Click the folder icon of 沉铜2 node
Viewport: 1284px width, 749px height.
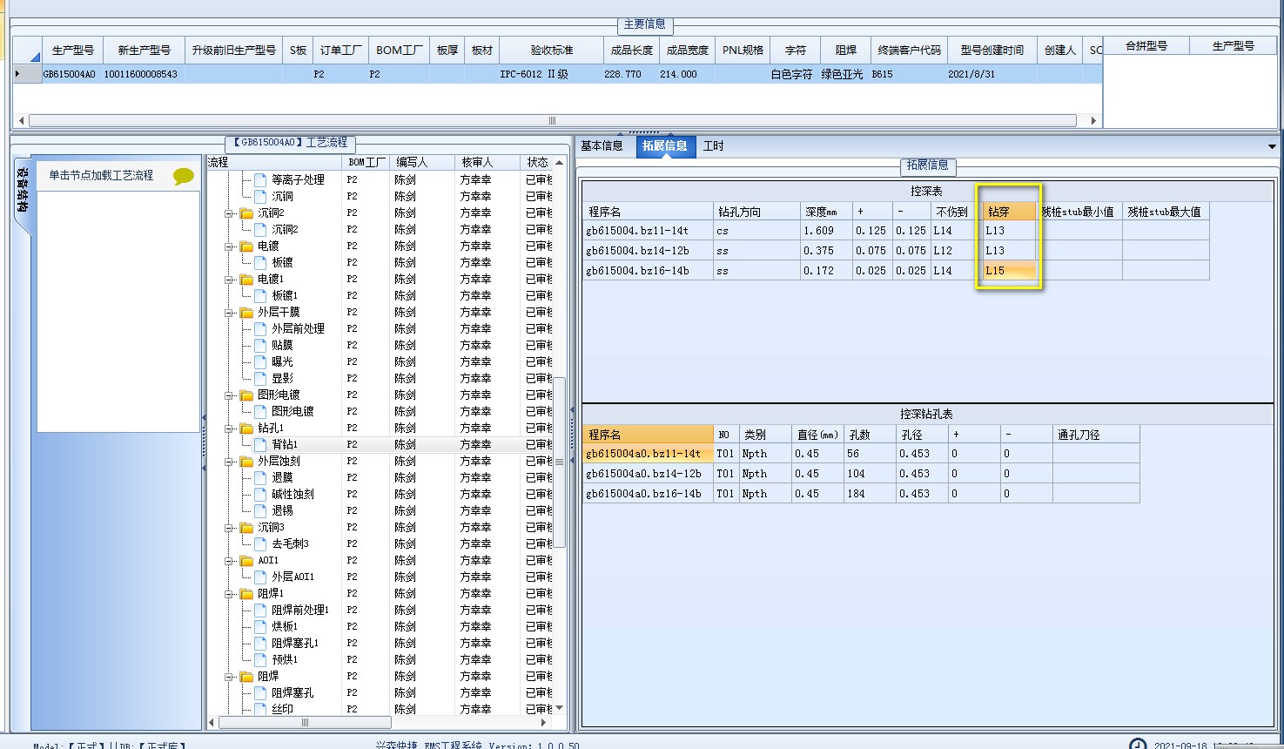[x=246, y=213]
